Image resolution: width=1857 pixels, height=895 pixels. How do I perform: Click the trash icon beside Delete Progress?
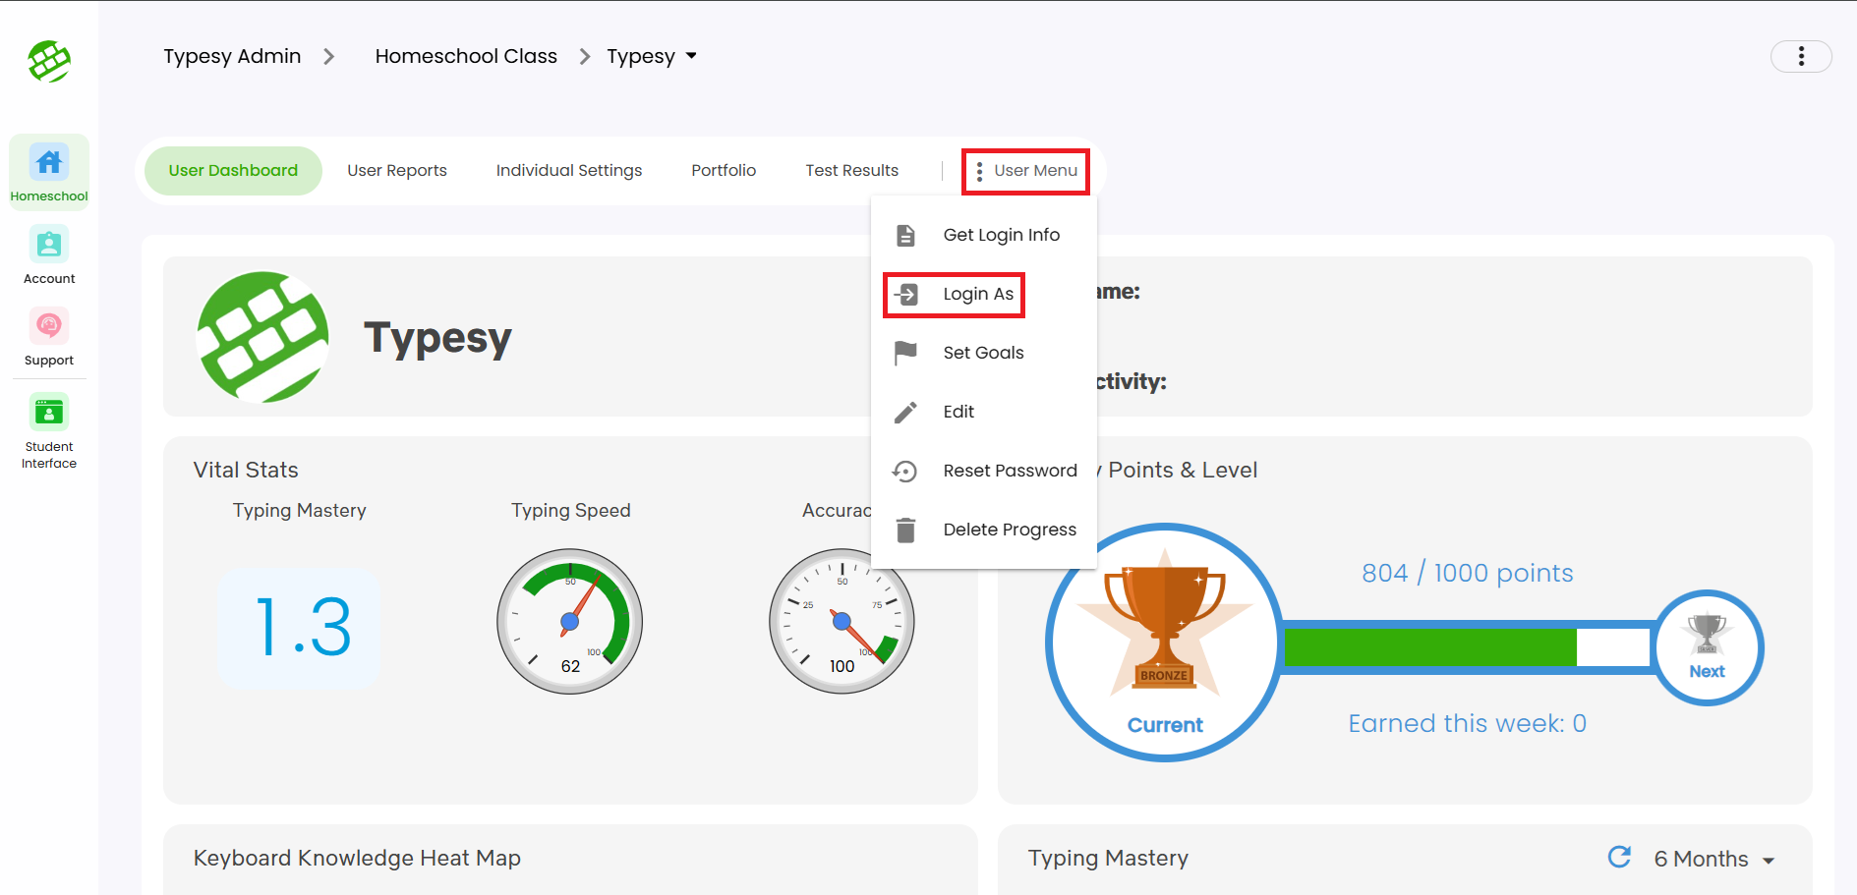tap(905, 531)
